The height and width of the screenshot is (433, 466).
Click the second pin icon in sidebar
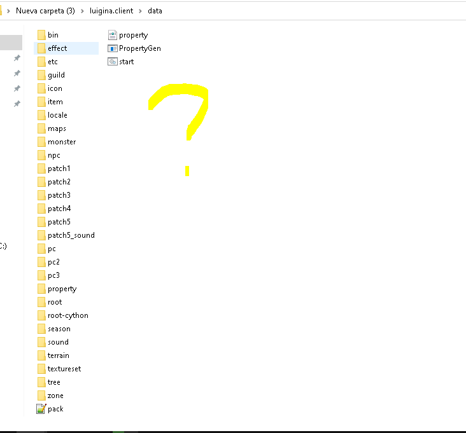pyautogui.click(x=17, y=73)
